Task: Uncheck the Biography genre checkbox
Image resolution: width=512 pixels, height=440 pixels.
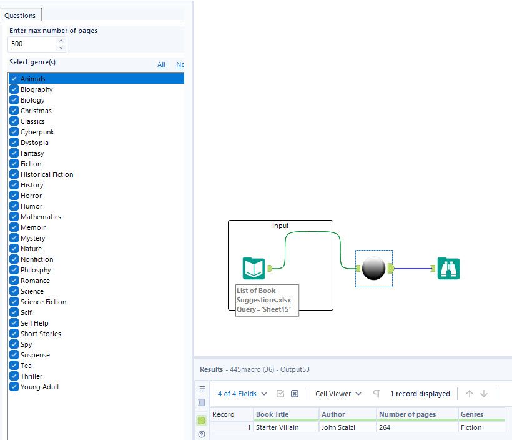Action: point(14,89)
